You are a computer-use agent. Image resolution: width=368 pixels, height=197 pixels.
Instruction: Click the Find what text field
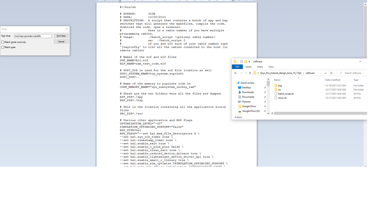33,36
